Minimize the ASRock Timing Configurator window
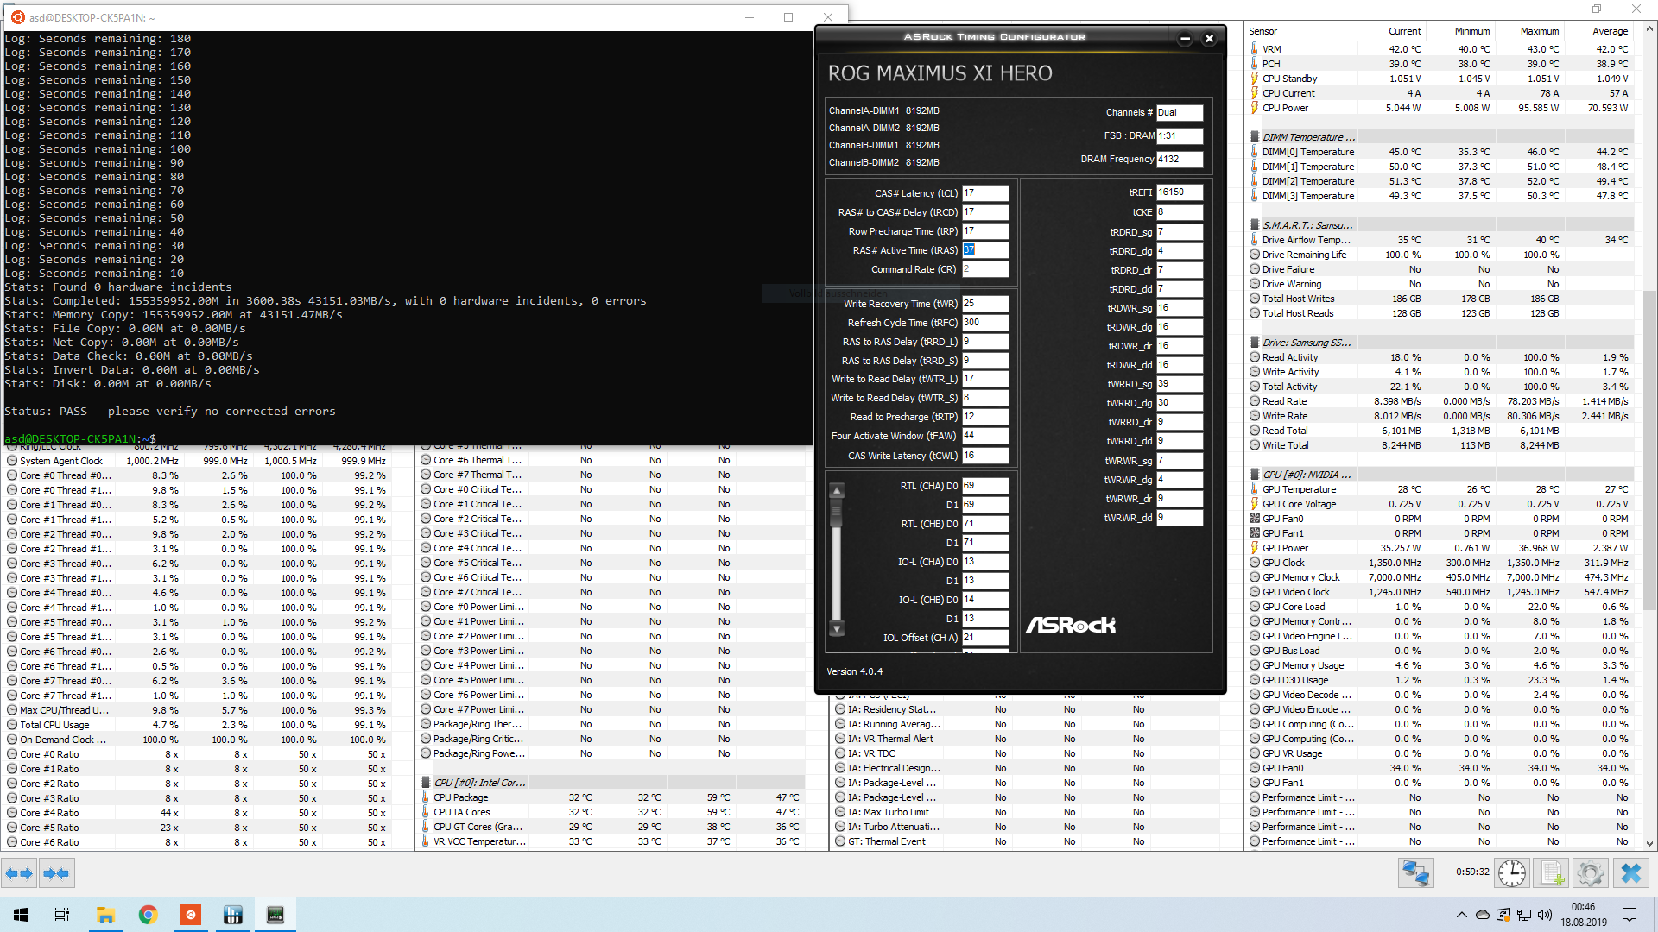1658x932 pixels. click(1185, 38)
